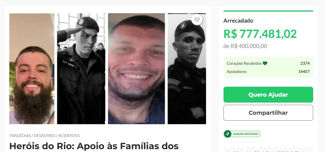Click the Compartilhar button

click(268, 113)
